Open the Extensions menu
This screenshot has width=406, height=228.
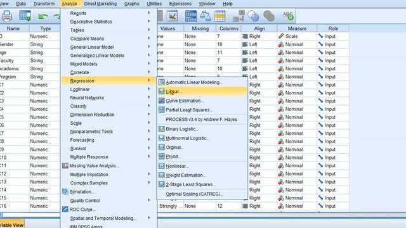(180, 4)
